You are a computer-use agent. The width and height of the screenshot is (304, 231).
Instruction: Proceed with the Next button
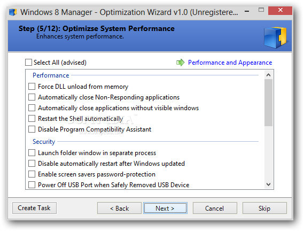tap(165, 209)
